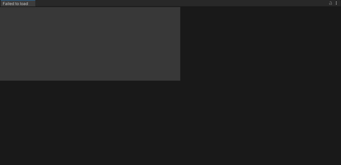Screen dimensions: 341x165
Task: Click the dark area below the gray panel
Action: pos(90,123)
